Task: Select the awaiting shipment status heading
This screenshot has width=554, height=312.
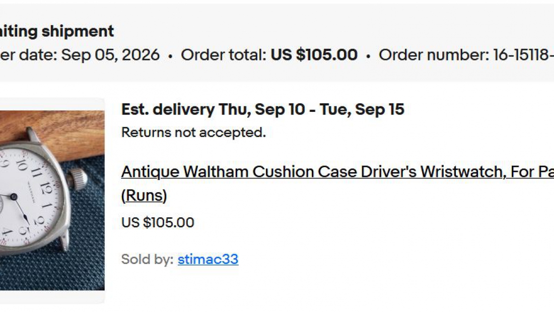Action: pos(57,31)
